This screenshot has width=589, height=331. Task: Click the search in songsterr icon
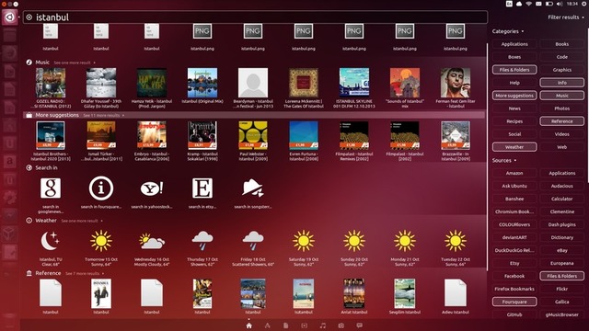[x=253, y=188]
